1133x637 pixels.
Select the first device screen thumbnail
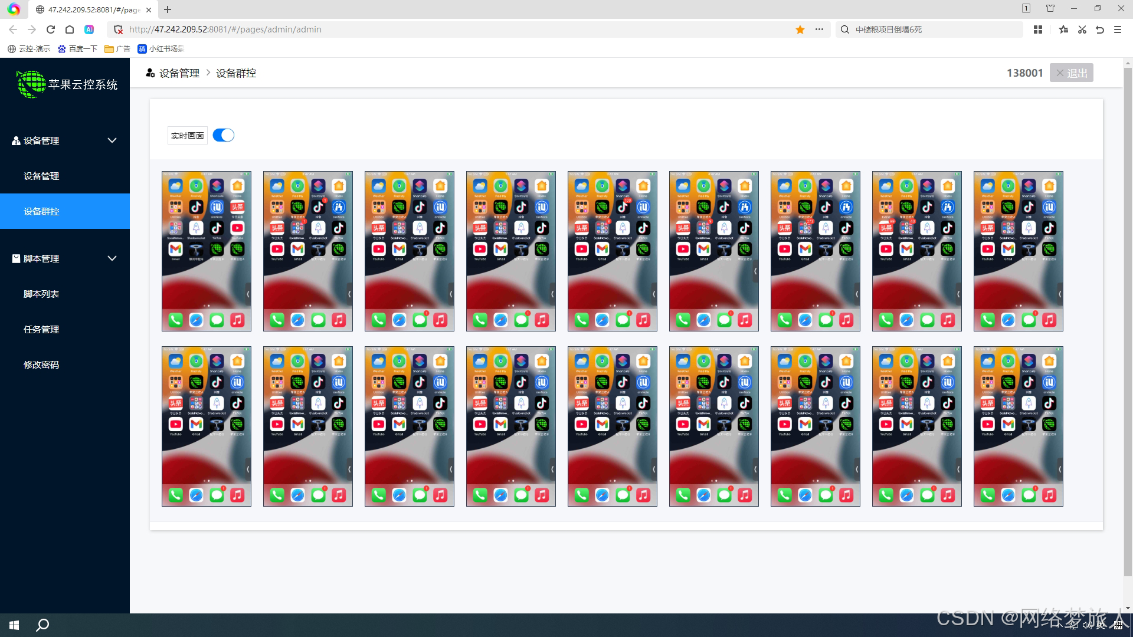coord(207,251)
